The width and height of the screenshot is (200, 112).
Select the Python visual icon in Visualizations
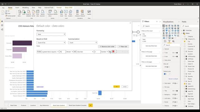175,35
